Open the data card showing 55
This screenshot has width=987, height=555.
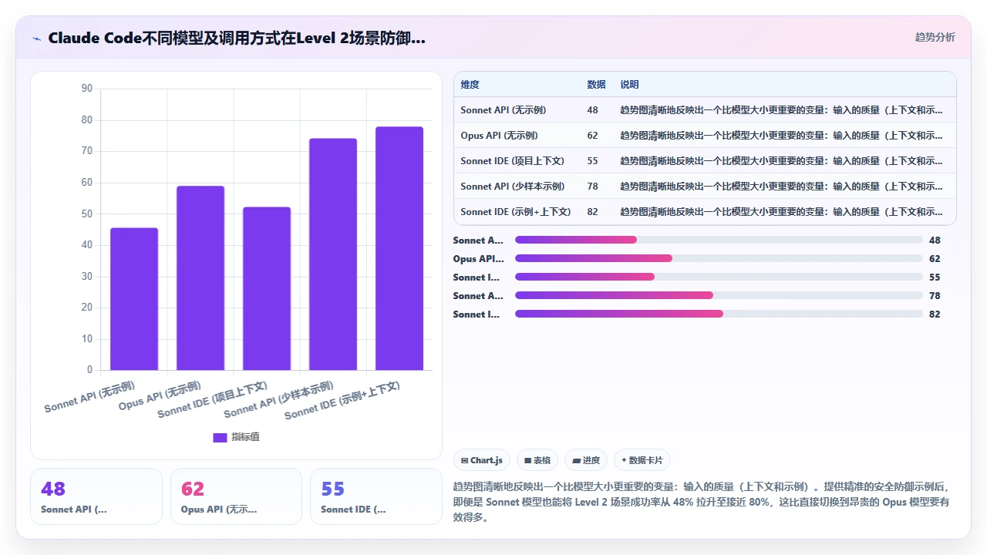point(376,496)
